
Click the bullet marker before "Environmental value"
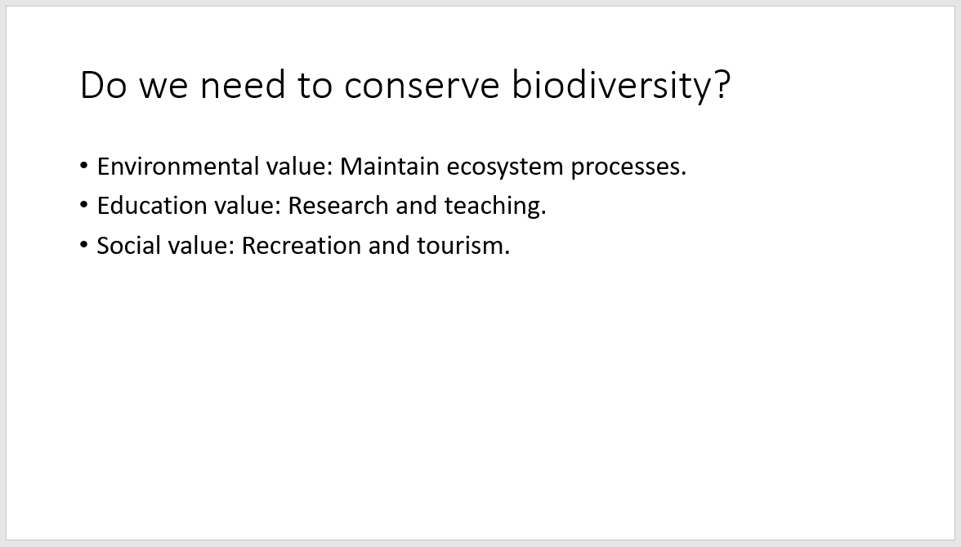tap(84, 166)
